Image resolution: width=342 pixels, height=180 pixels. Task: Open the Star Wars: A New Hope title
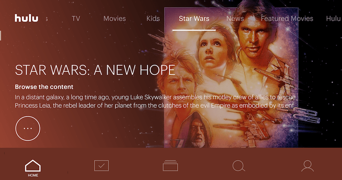tap(95, 70)
